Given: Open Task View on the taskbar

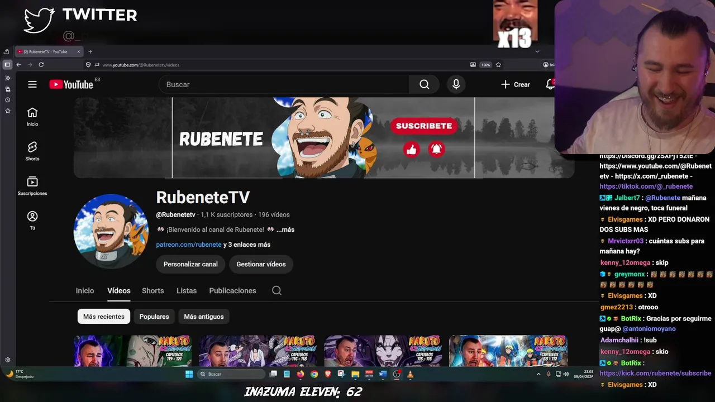Looking at the screenshot, I should [273, 374].
